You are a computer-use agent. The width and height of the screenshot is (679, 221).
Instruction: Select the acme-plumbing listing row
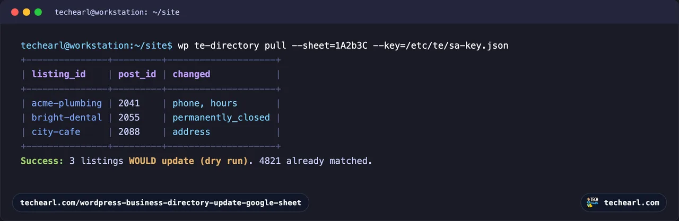(151, 103)
